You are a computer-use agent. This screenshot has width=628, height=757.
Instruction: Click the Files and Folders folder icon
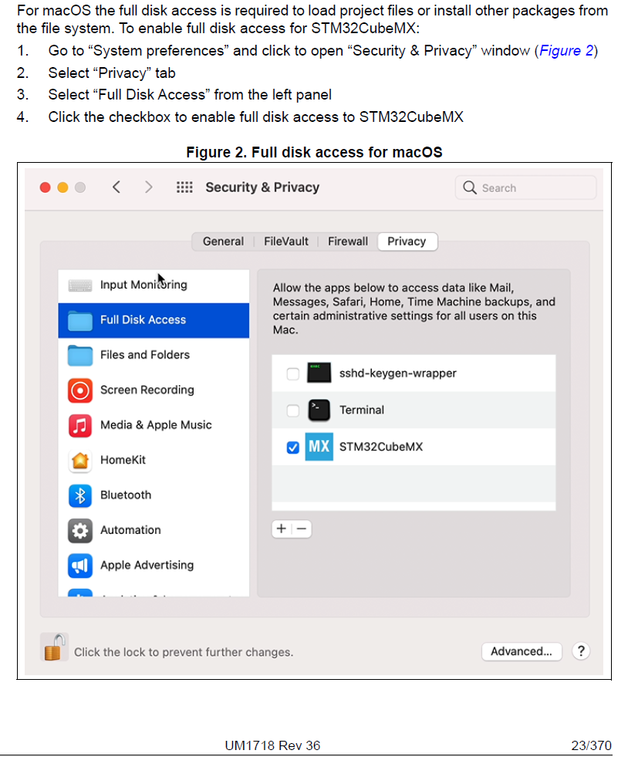pos(80,355)
